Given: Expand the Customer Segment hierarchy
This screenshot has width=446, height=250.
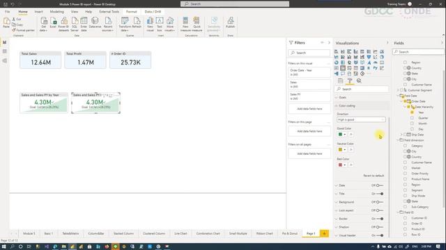Looking at the screenshot, I should coord(398,90).
